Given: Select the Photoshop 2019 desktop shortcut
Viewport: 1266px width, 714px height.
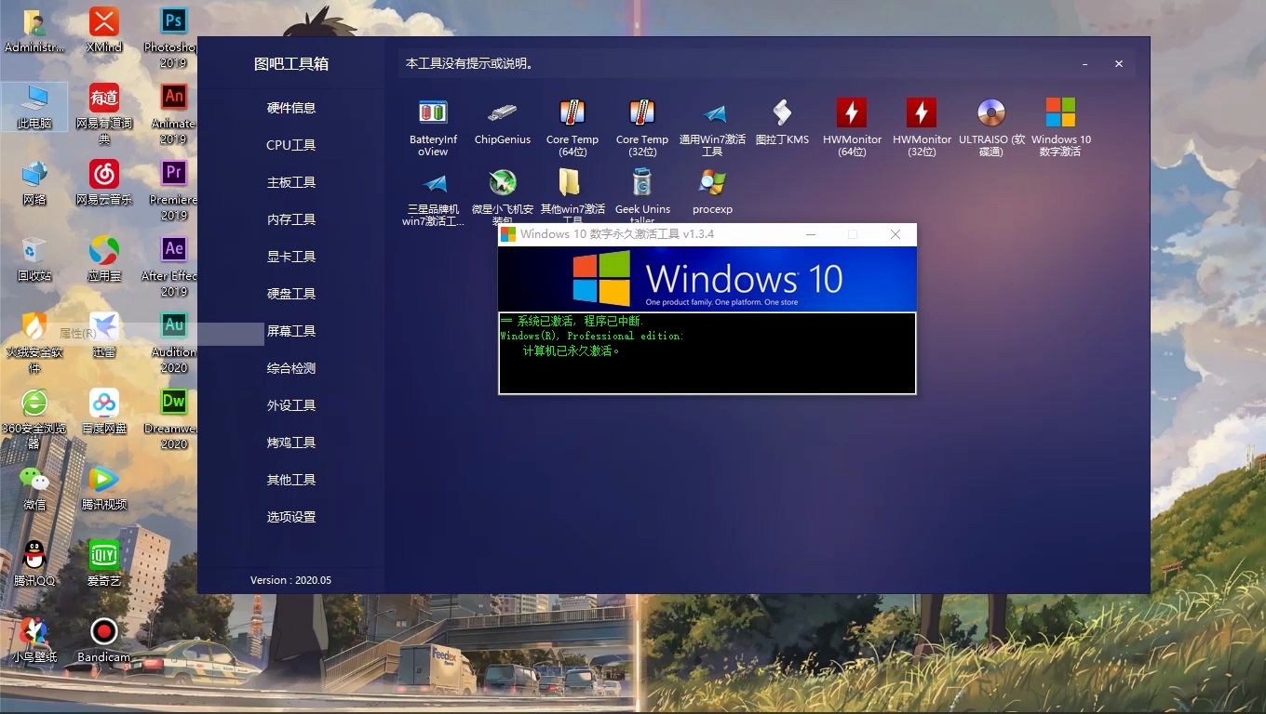Looking at the screenshot, I should 173,37.
